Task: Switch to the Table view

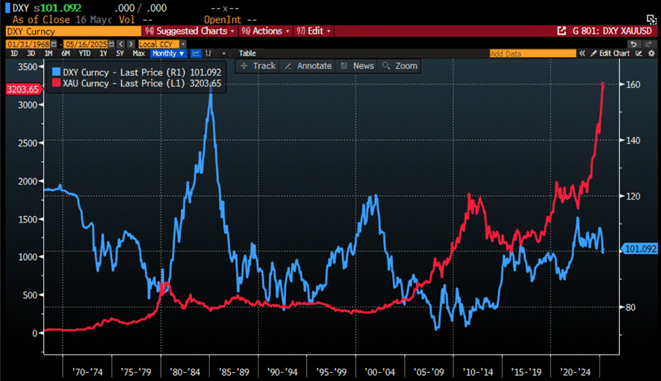Action: 248,53
